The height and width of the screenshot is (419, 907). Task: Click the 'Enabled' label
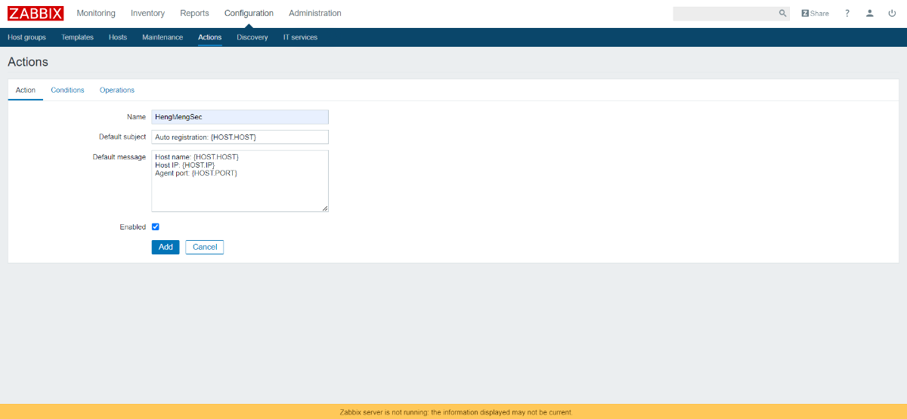(133, 226)
